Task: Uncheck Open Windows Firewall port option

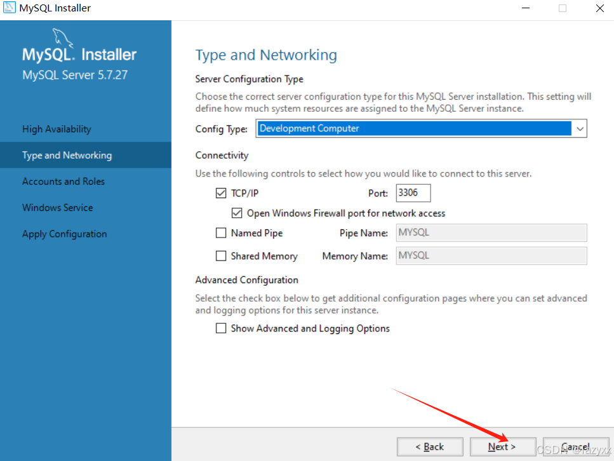Action: (x=237, y=213)
